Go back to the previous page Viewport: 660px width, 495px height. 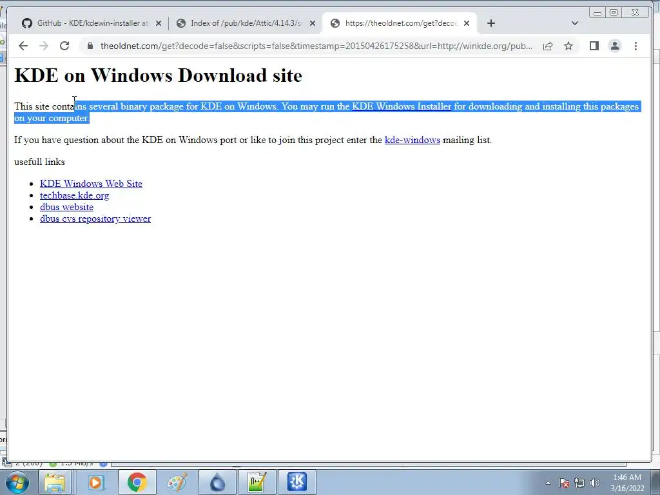23,46
